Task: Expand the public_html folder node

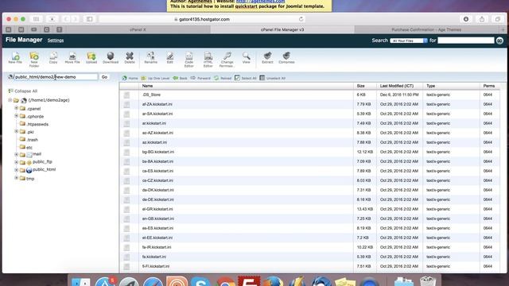Action: coord(16,170)
